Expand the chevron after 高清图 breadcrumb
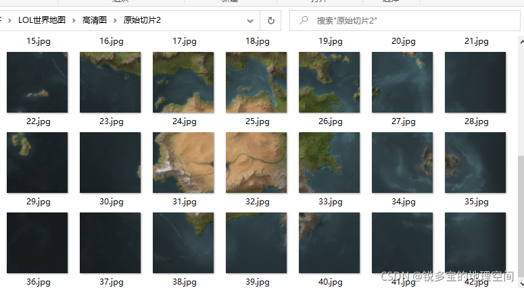The height and width of the screenshot is (288, 524). point(115,21)
